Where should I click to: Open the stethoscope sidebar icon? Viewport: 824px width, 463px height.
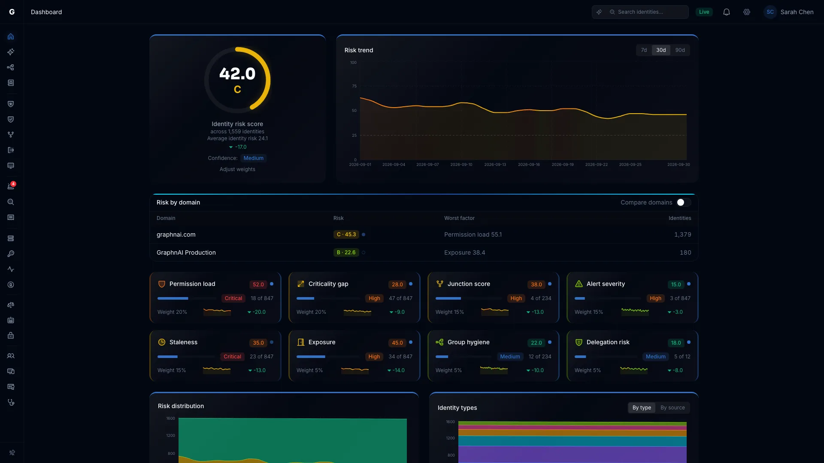pos(11,403)
